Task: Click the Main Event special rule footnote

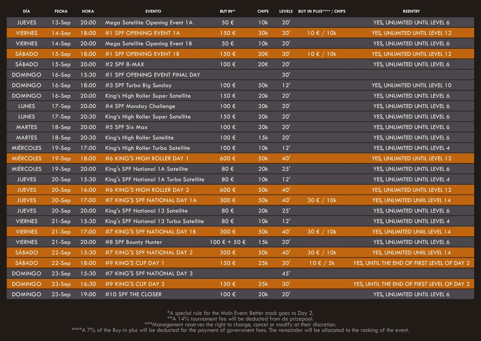Action: click(240, 312)
